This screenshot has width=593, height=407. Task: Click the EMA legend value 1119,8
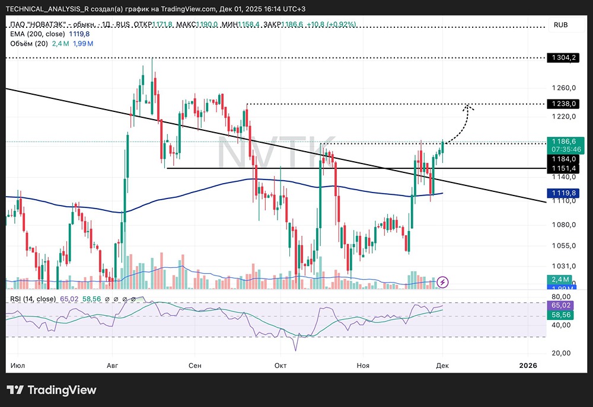79,34
